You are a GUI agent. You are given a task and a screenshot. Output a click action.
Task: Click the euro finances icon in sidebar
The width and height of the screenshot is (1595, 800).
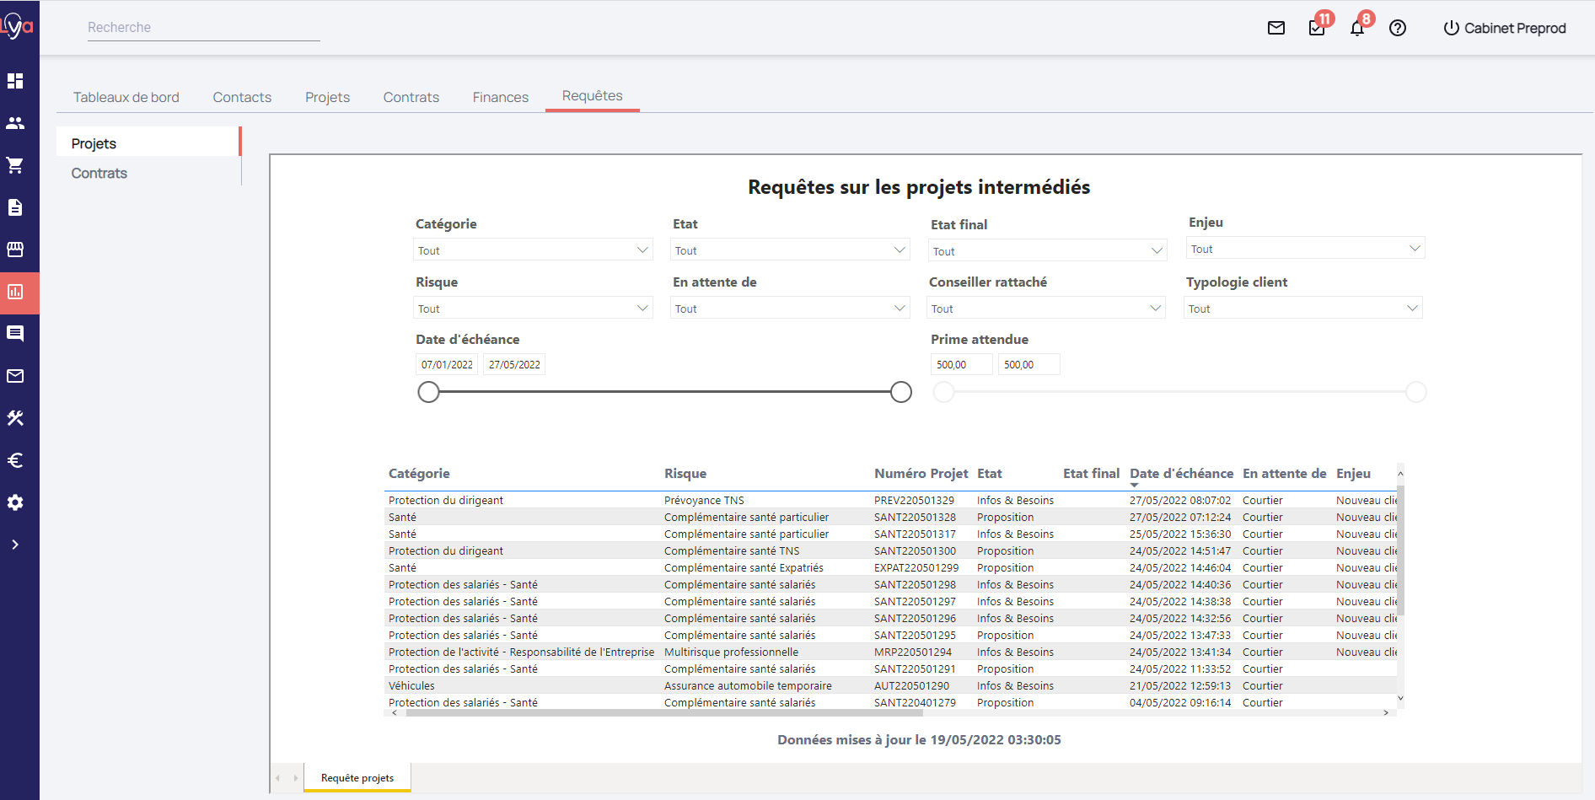15,460
